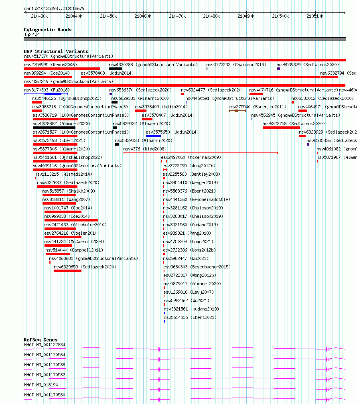
Task: Open the nsv441734 (McCarroll2008) label
Action: (74, 242)
